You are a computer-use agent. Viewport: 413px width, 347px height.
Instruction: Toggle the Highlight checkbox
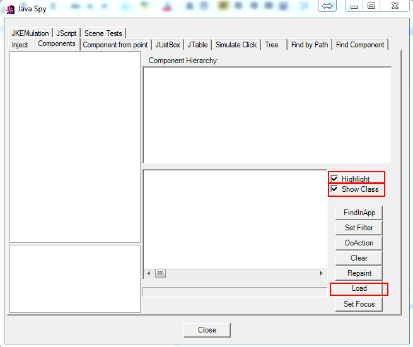point(335,179)
